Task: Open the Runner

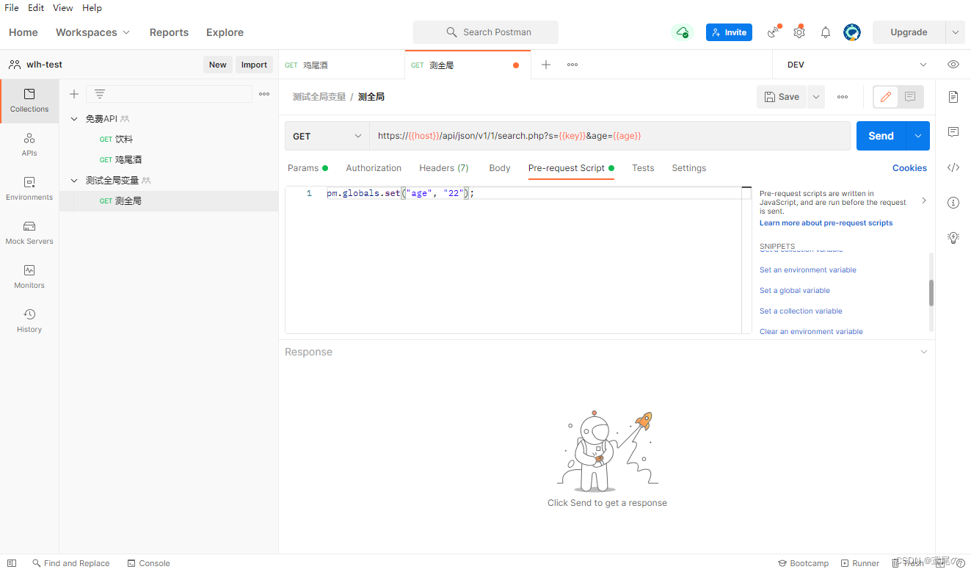Action: pyautogui.click(x=860, y=563)
